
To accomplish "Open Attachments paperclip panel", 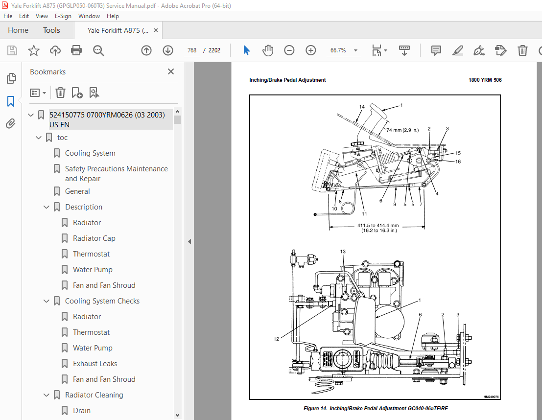I will coord(11,124).
